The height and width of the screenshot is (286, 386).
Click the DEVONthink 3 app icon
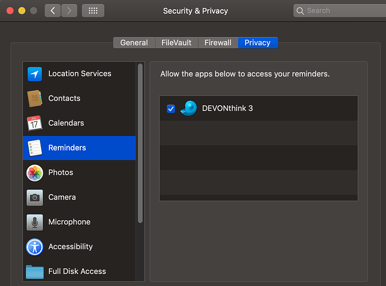click(188, 108)
